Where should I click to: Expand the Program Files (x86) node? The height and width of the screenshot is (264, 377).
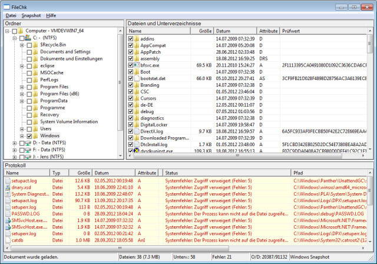click(x=22, y=94)
